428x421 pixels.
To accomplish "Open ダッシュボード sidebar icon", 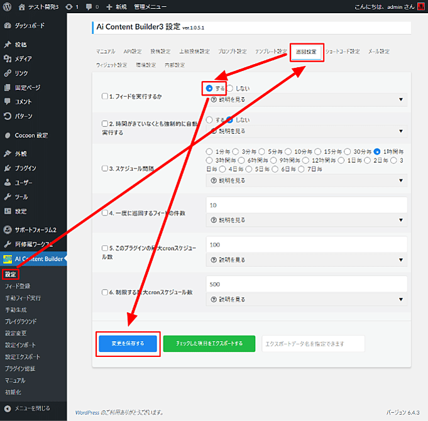I will pos(8,26).
